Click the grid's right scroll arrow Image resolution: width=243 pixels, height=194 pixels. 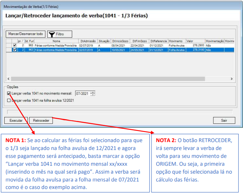click(232, 79)
